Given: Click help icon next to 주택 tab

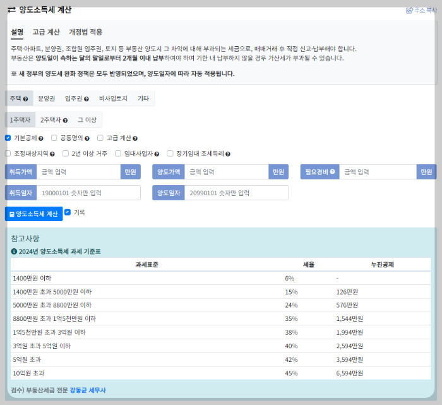Looking at the screenshot, I should pos(25,99).
